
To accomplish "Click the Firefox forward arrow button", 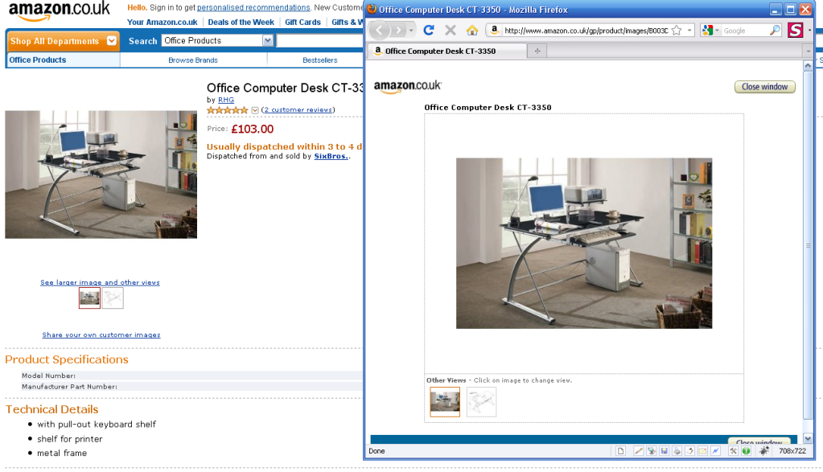I will click(398, 31).
